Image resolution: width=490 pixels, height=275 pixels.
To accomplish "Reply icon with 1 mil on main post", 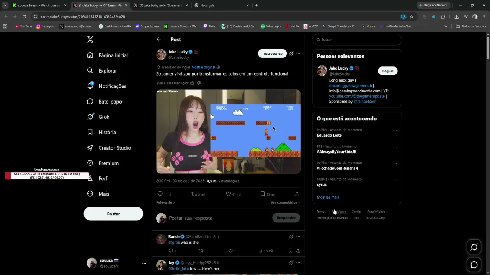I will click(x=164, y=194).
